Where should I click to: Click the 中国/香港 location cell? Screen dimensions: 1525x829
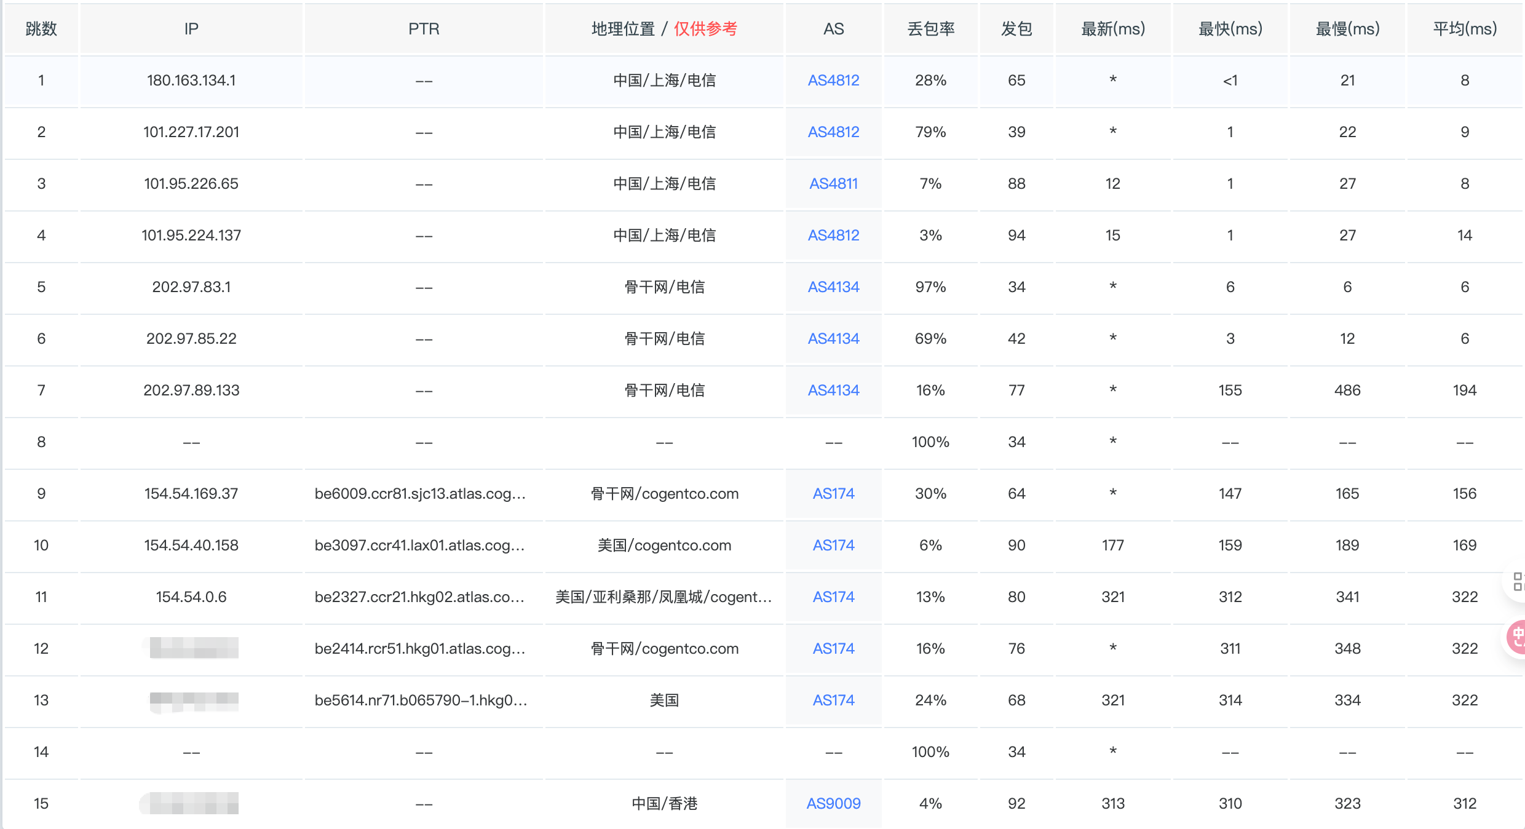pyautogui.click(x=664, y=804)
